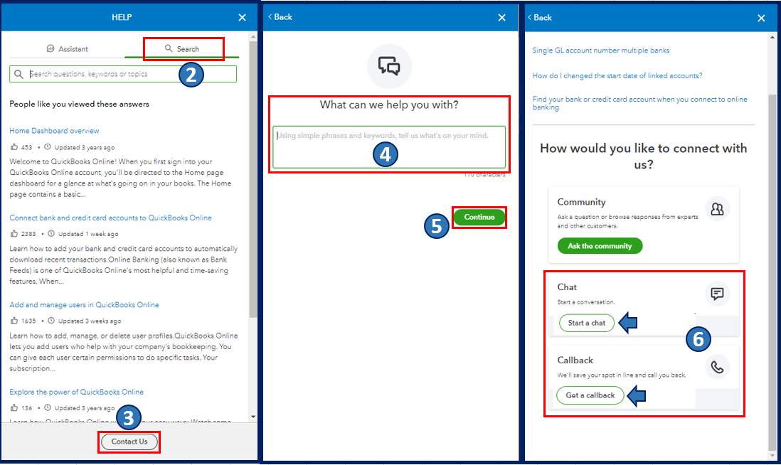Go Back from the connect options panel
The width and height of the screenshot is (781, 465).
point(540,18)
